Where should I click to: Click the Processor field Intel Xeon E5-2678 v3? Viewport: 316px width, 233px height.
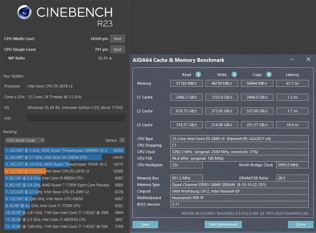[76, 86]
